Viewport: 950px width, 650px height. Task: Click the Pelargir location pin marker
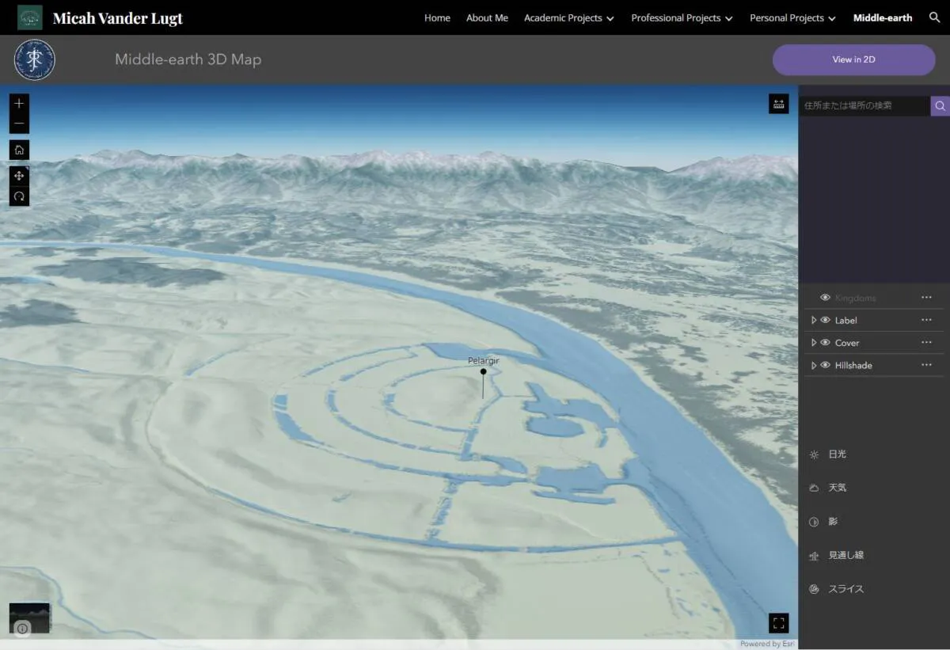pos(483,371)
